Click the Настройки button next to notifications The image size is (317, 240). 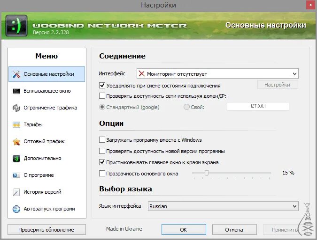[x=278, y=85]
